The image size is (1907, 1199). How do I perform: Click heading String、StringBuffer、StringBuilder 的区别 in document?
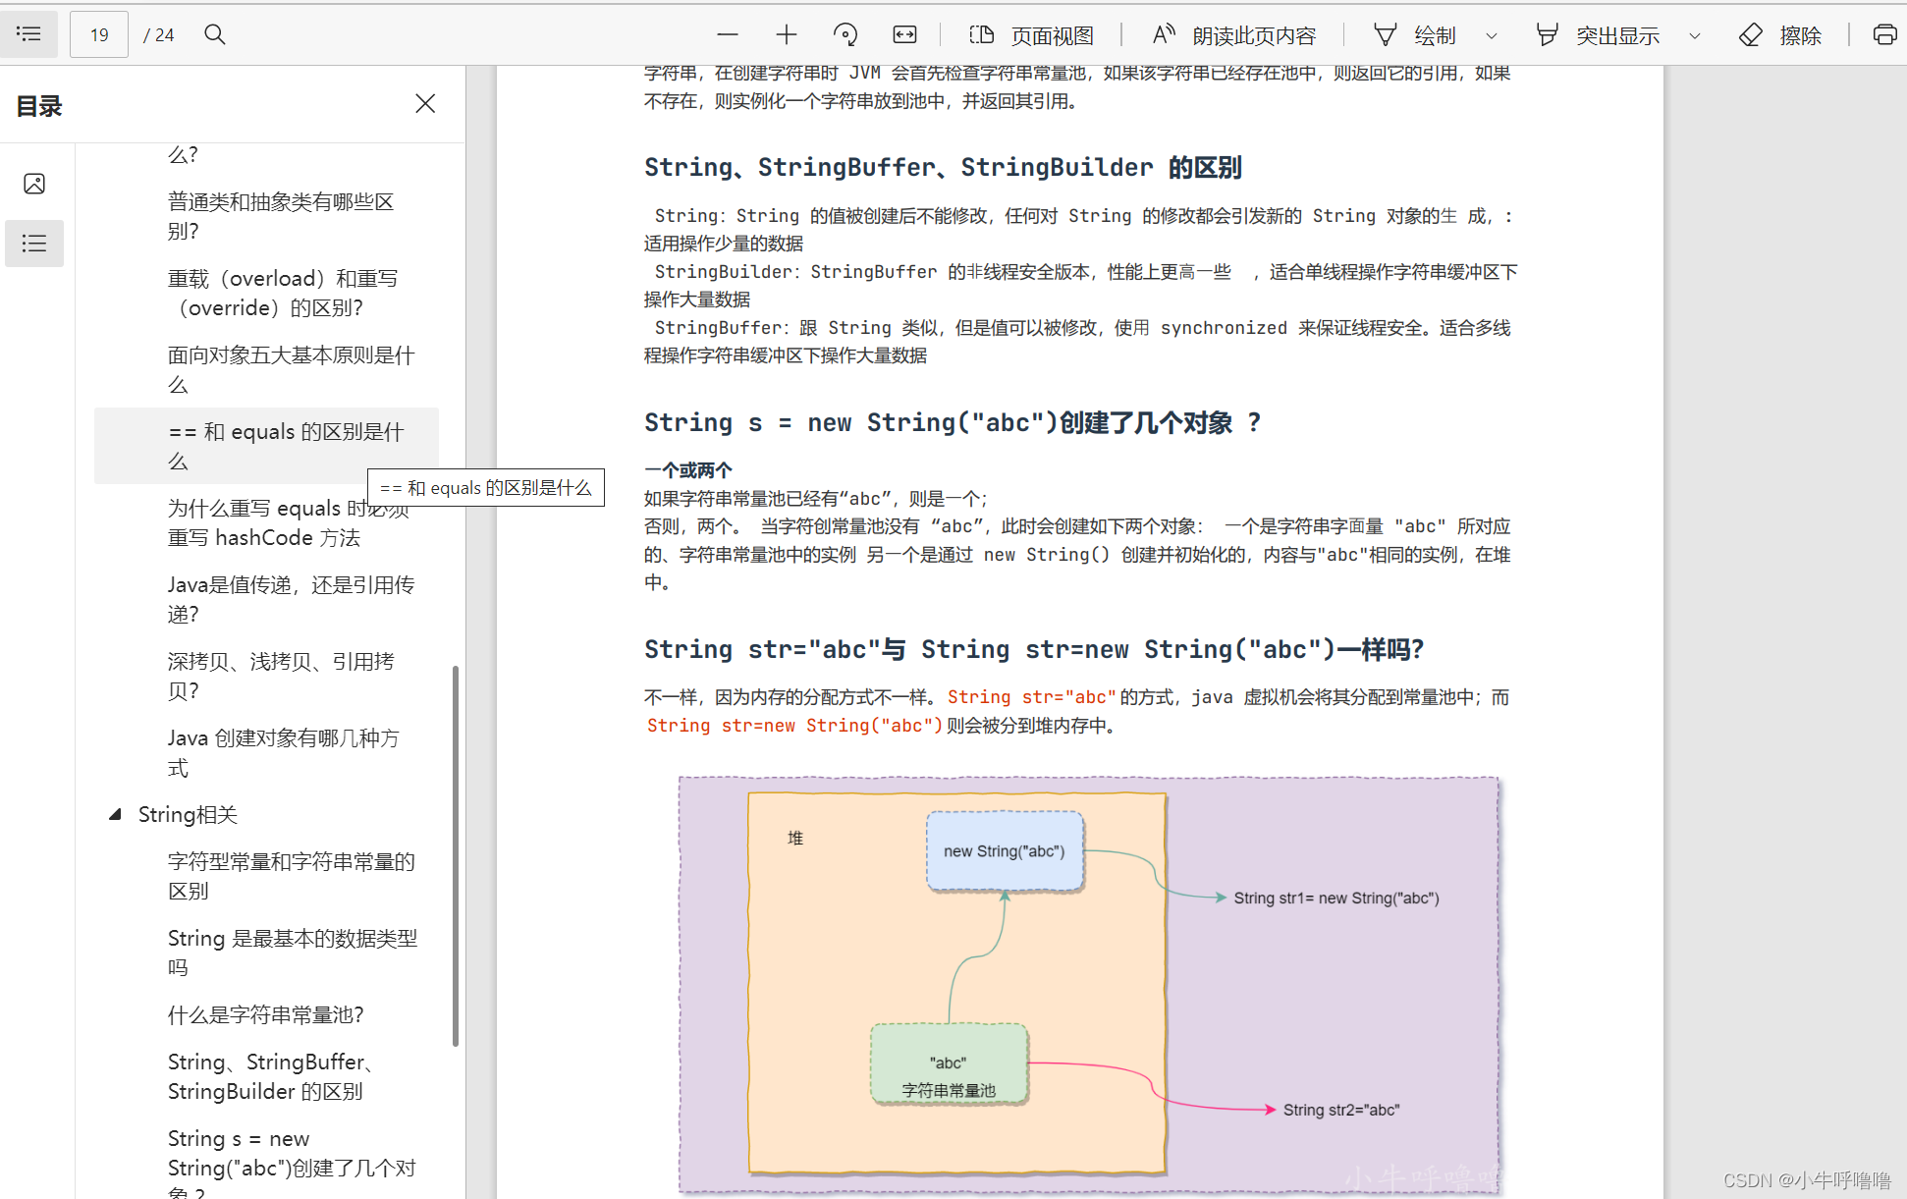943,168
